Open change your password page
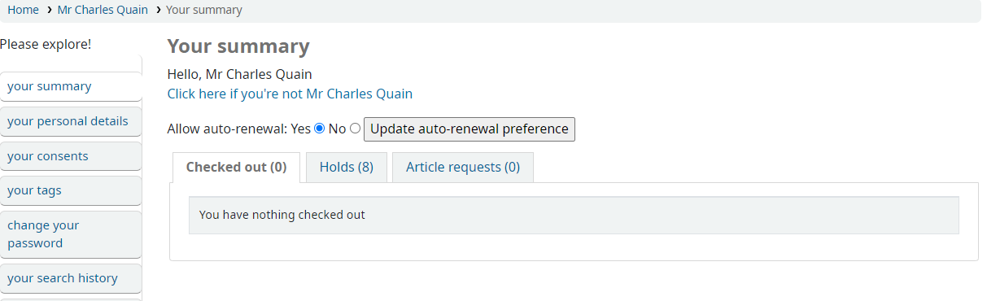Image resolution: width=987 pixels, height=301 pixels. point(71,234)
